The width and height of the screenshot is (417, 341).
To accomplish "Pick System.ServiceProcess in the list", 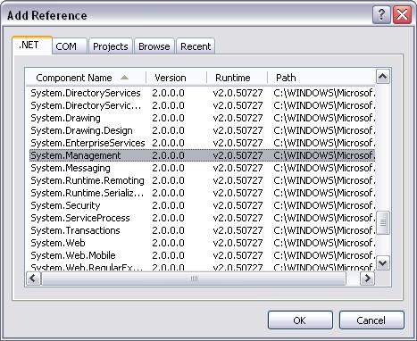I will pos(203,218).
